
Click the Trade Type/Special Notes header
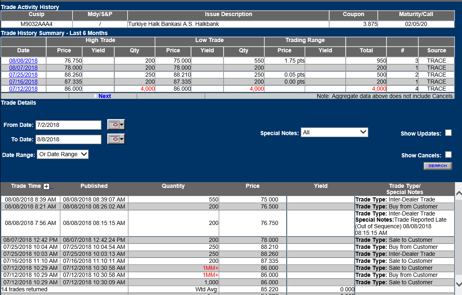tap(405, 189)
